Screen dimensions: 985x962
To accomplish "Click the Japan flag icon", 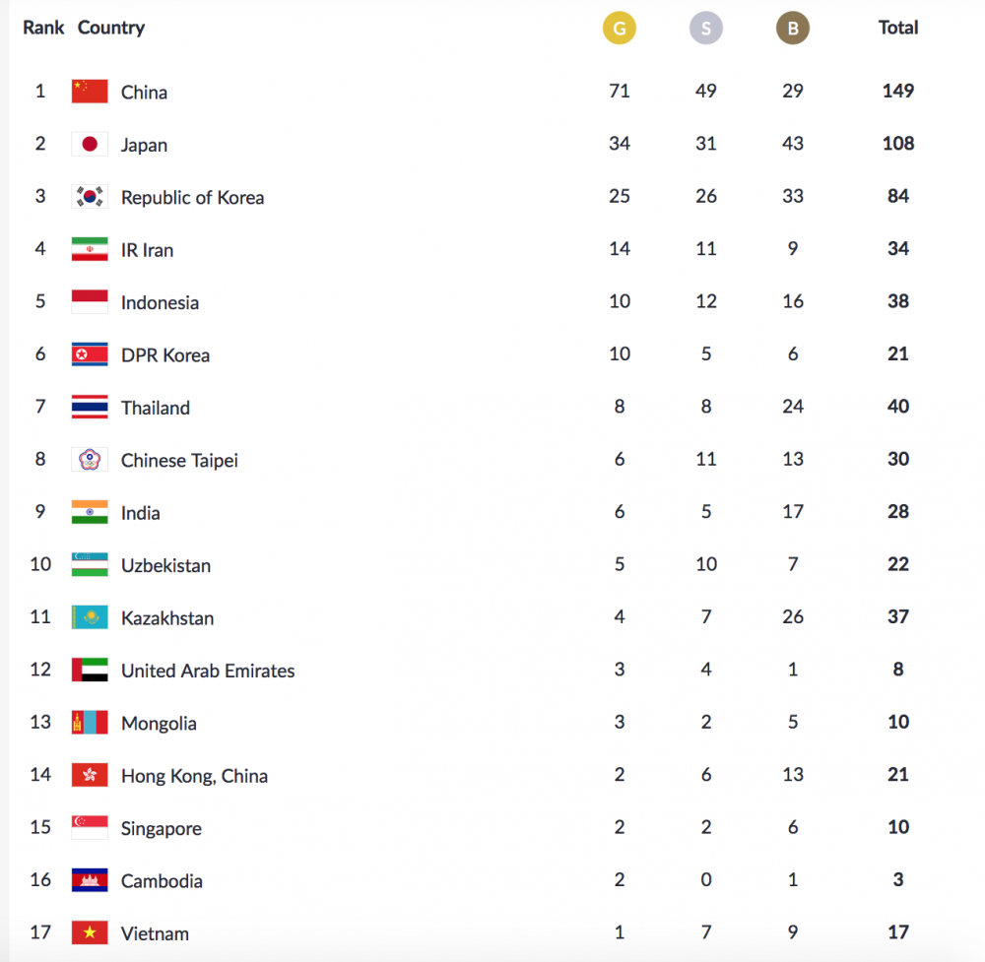I will (x=90, y=145).
